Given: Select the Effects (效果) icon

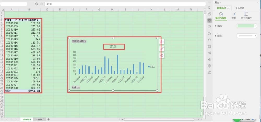Looking at the screenshot, I should (x=234, y=14).
